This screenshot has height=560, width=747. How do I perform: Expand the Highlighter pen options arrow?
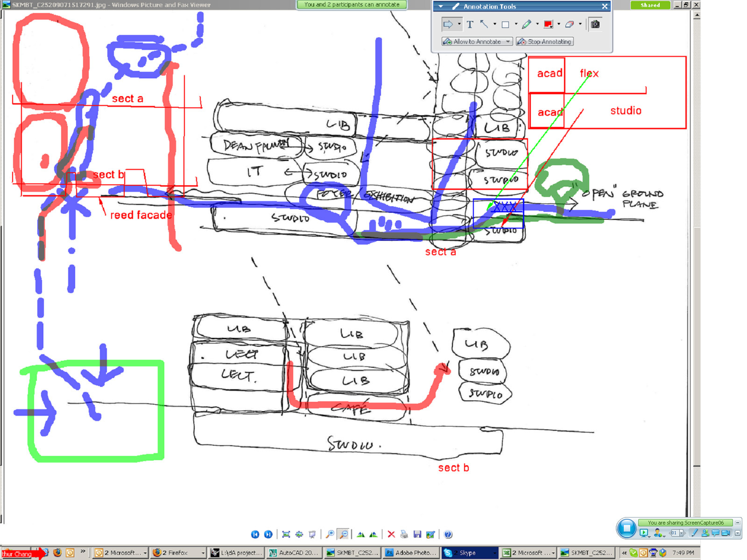coord(537,24)
